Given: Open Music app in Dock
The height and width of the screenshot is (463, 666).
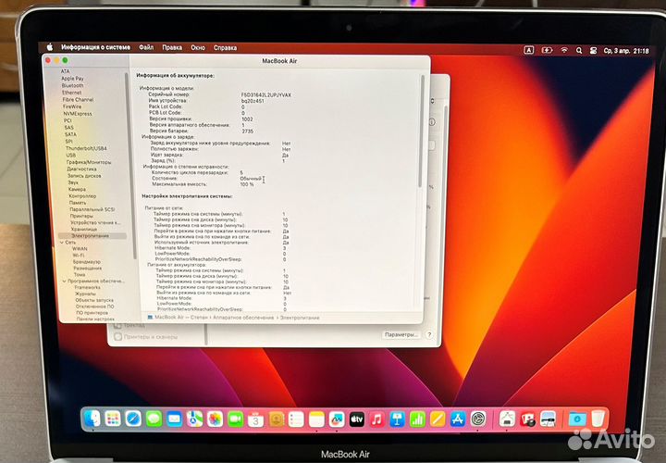Looking at the screenshot, I should (x=376, y=419).
